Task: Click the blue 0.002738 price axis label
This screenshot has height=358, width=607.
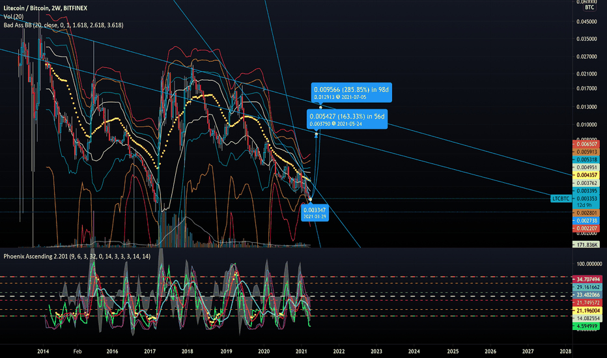Action: tap(586, 221)
